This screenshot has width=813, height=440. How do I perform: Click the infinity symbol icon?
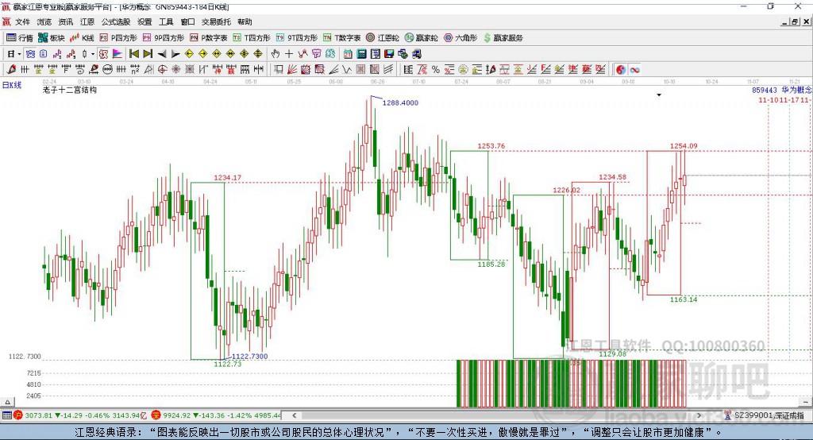(635, 69)
